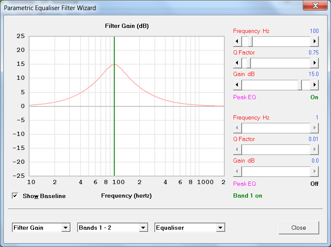Viewport: 331px width, 247px height.
Task: Click band 2 Peak EQ label
Action: pos(245,184)
